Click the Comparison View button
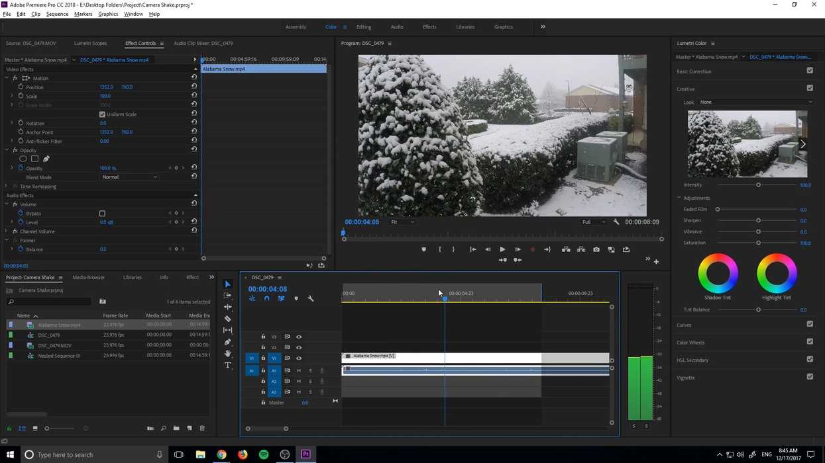Viewport: 825px width, 463px height. [611, 249]
